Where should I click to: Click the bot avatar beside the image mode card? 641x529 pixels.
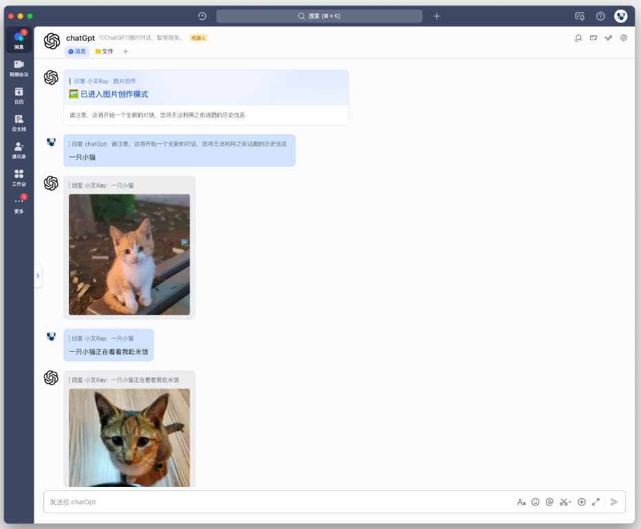coord(51,77)
